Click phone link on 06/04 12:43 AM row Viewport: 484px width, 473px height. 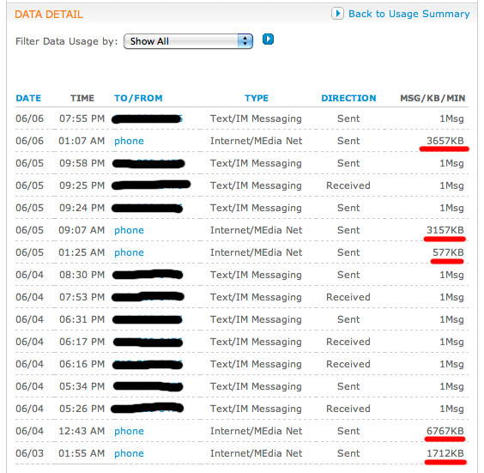(129, 431)
